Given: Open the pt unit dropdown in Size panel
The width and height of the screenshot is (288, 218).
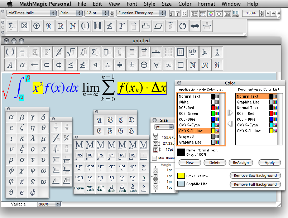Looking at the screenshot, I should tap(164, 127).
